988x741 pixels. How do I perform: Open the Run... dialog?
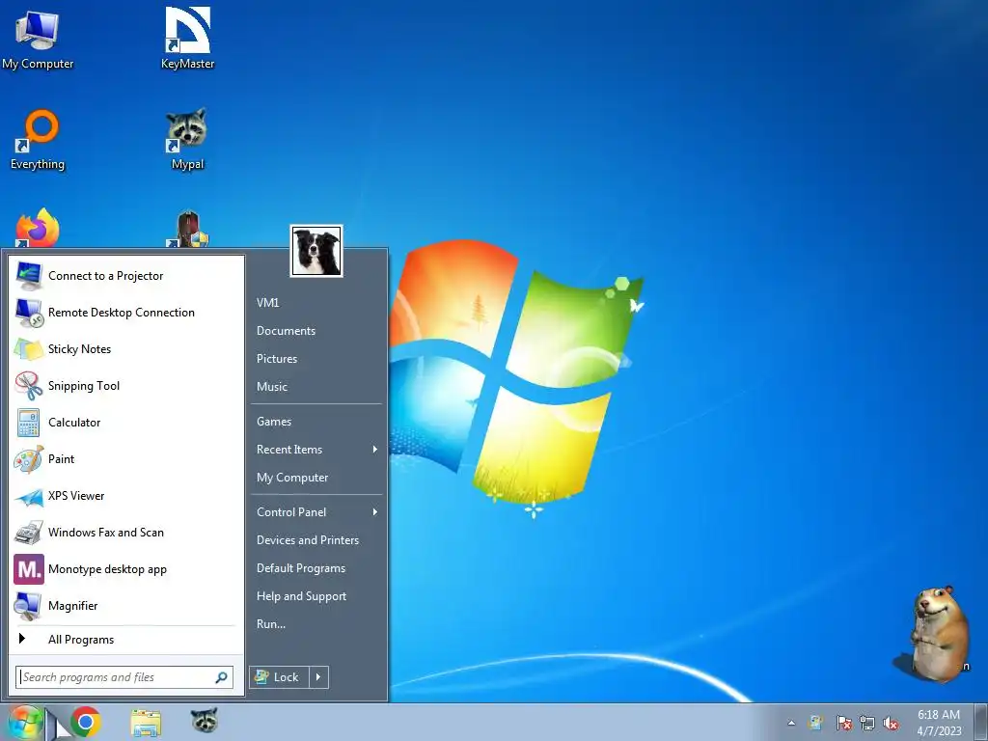(x=271, y=624)
